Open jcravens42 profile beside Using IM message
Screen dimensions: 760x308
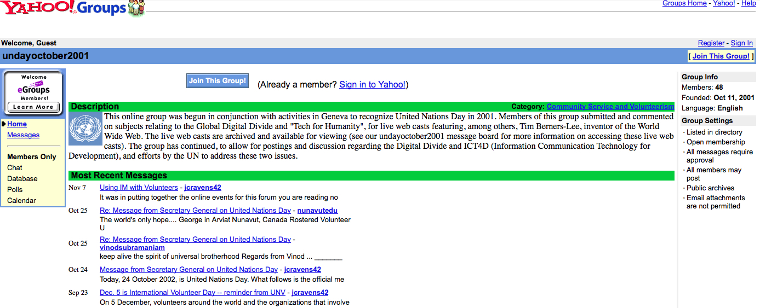(203, 188)
